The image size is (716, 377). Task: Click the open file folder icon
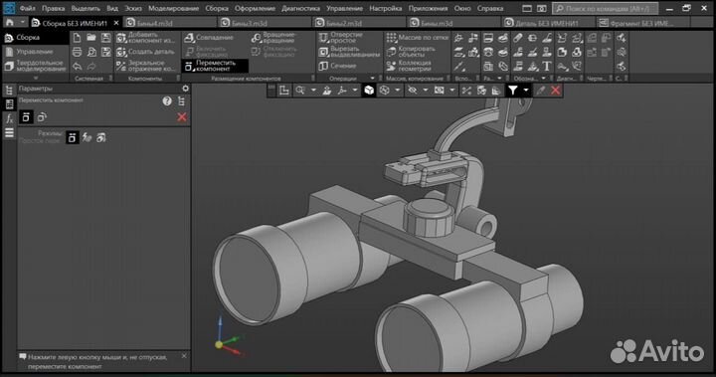coord(91,38)
